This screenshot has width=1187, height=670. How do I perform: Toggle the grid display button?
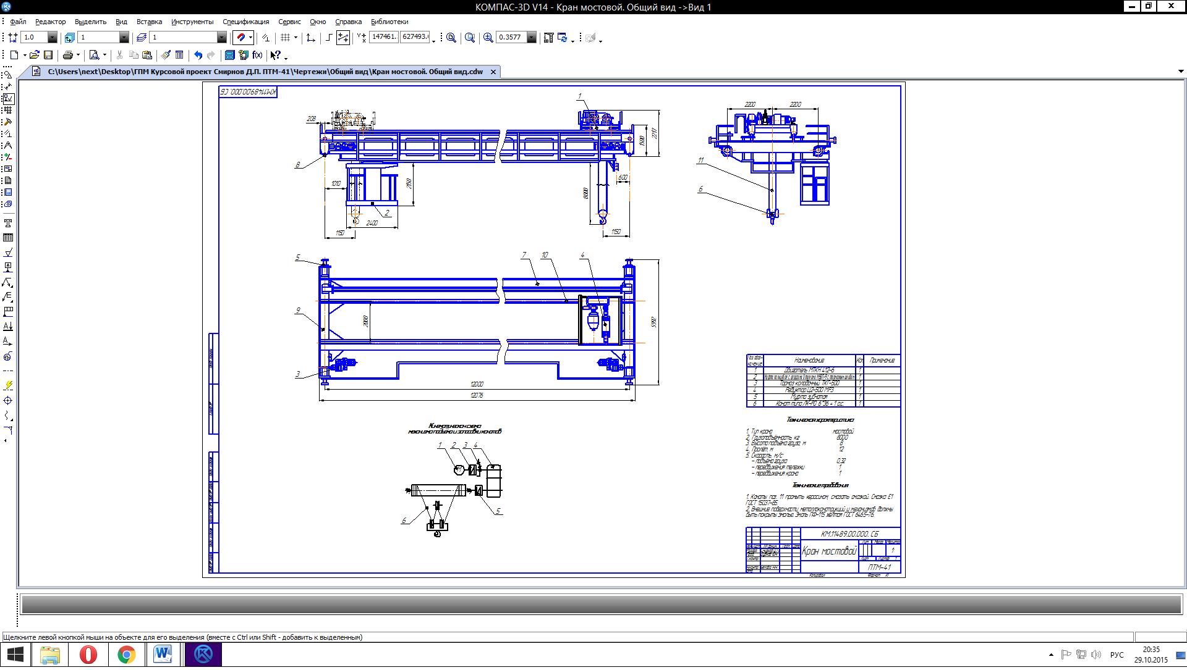point(285,38)
